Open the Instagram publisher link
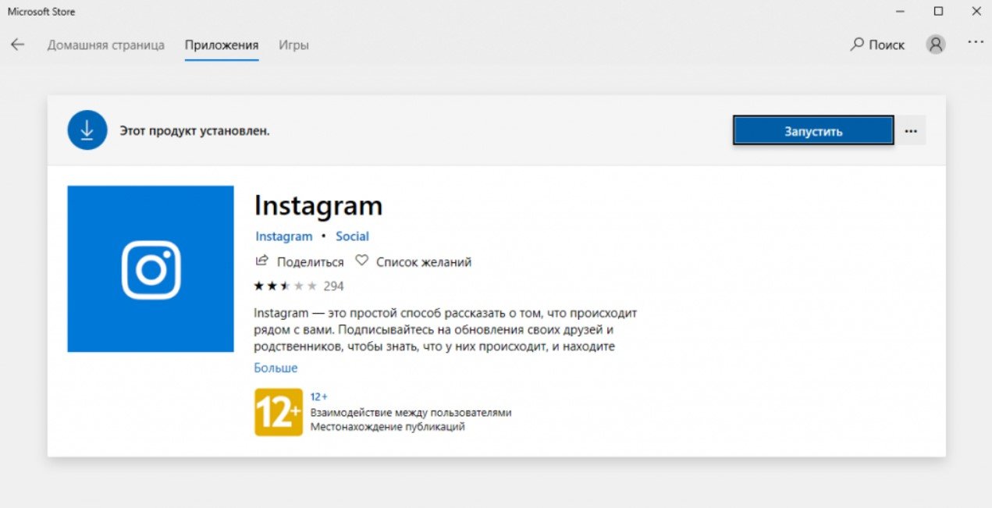Viewport: 992px width, 508px height. pyautogui.click(x=283, y=236)
